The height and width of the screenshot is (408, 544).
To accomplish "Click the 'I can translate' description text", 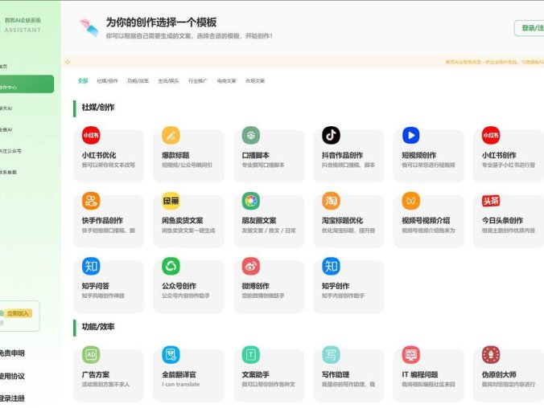I will click(181, 384).
